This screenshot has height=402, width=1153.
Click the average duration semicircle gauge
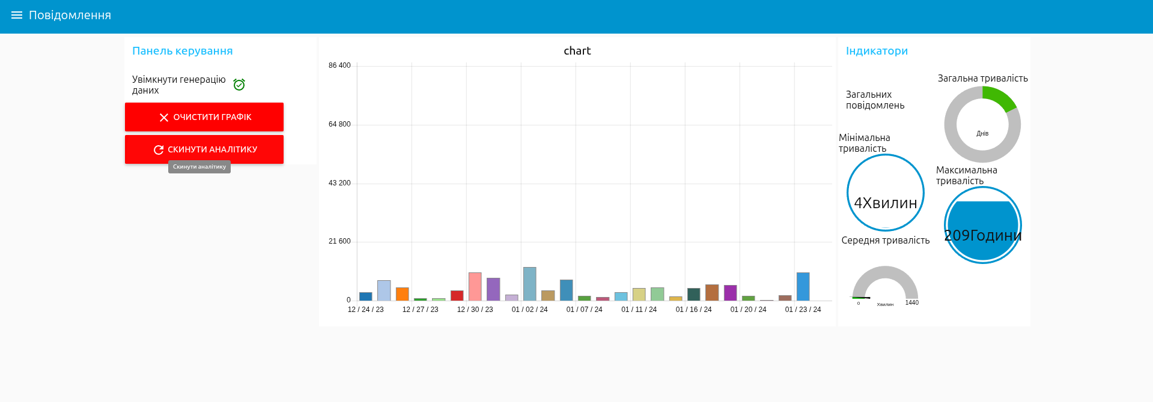click(885, 284)
